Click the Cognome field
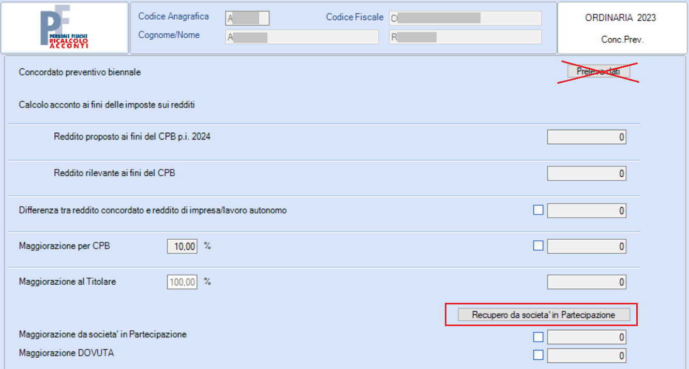The width and height of the screenshot is (689, 369). coord(302,37)
